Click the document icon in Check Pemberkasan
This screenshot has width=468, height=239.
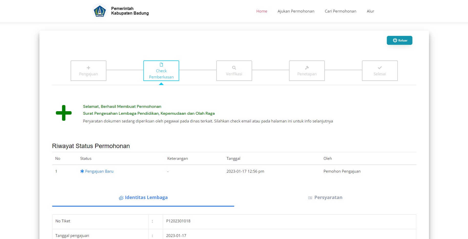(x=161, y=65)
